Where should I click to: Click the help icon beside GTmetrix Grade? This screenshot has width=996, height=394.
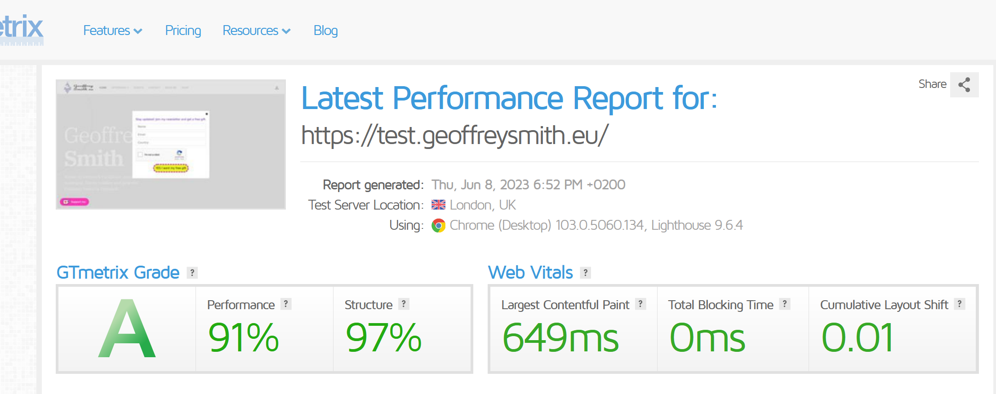point(192,272)
